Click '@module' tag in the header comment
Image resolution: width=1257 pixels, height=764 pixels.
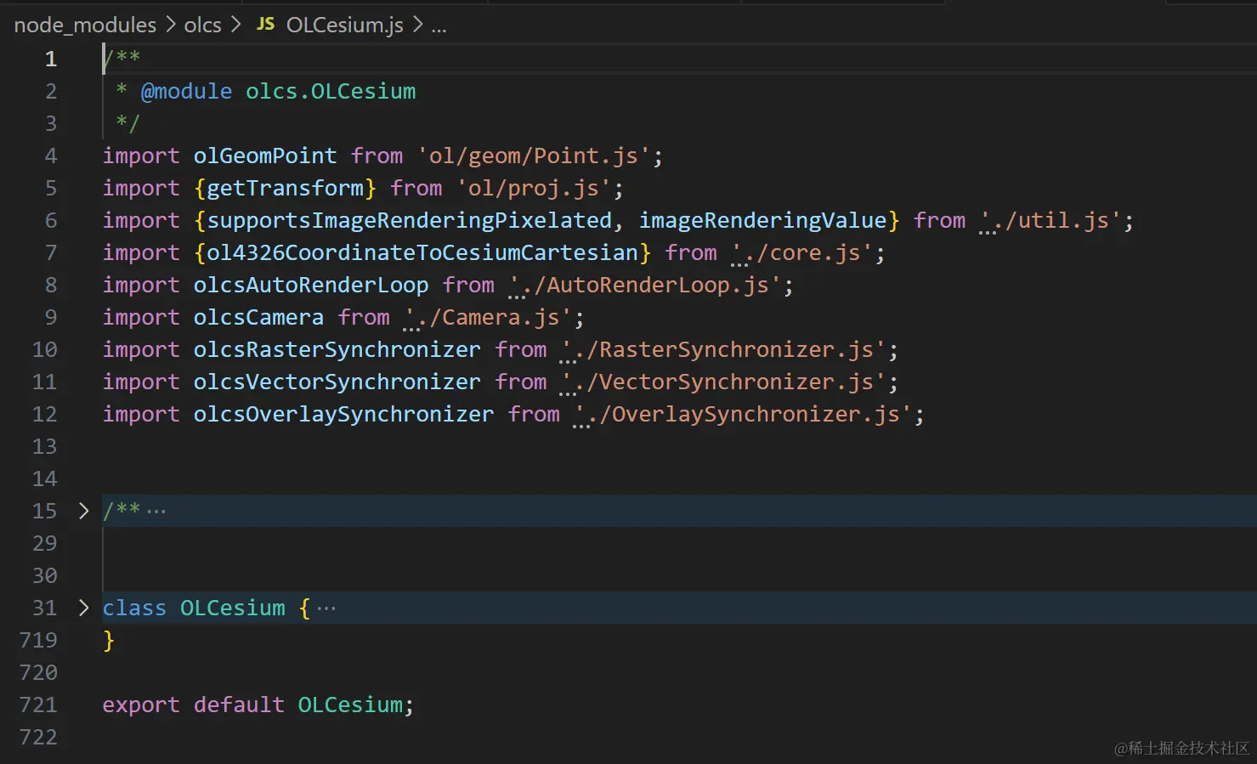[x=187, y=92]
